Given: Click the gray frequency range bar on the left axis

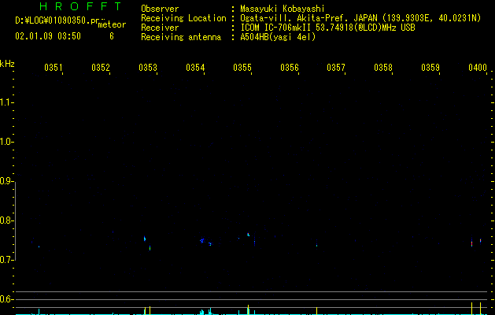Looking at the screenshot, I should (16, 221).
